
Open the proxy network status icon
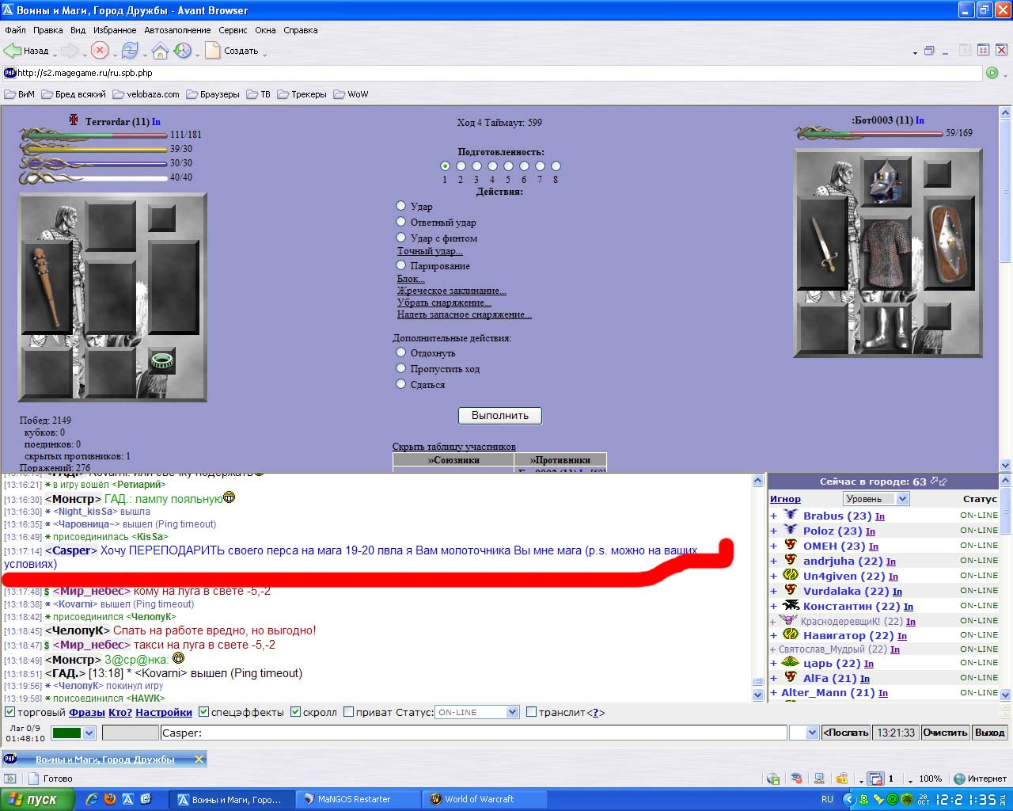point(819,779)
